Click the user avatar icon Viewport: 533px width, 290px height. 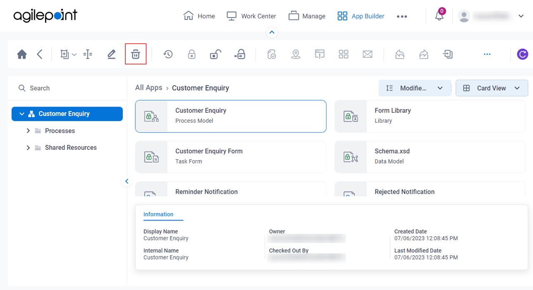click(x=464, y=16)
